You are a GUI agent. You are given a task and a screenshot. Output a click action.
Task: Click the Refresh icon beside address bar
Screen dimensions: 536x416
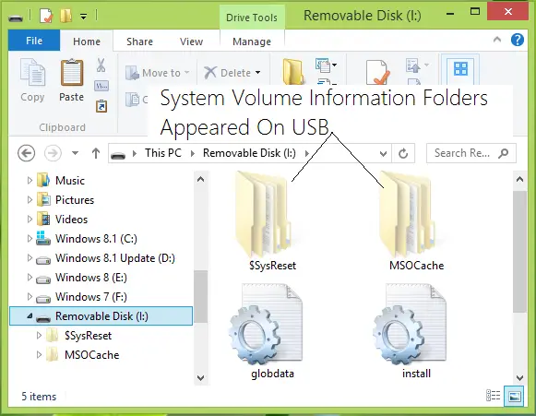(x=403, y=153)
